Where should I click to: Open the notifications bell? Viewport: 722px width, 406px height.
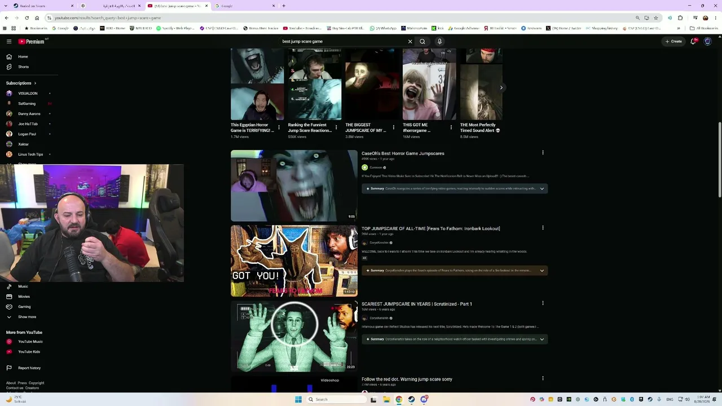693,41
